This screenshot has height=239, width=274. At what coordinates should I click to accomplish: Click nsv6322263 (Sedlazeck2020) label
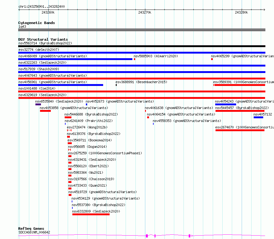[x=42, y=63]
